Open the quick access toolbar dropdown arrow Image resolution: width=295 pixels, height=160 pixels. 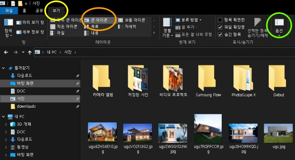pos(26,3)
